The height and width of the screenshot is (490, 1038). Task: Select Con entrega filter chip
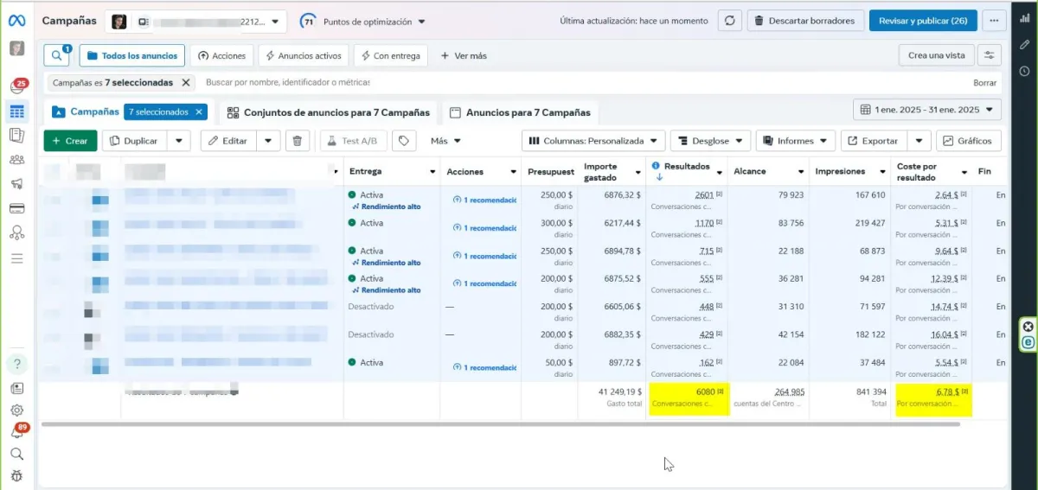[390, 55]
